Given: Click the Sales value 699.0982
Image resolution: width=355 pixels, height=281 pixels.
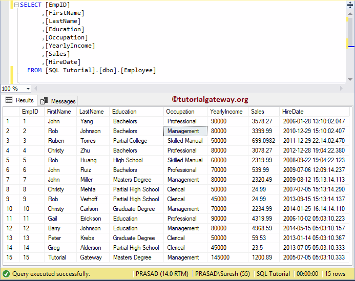Looking at the screenshot, I should pos(263,141).
